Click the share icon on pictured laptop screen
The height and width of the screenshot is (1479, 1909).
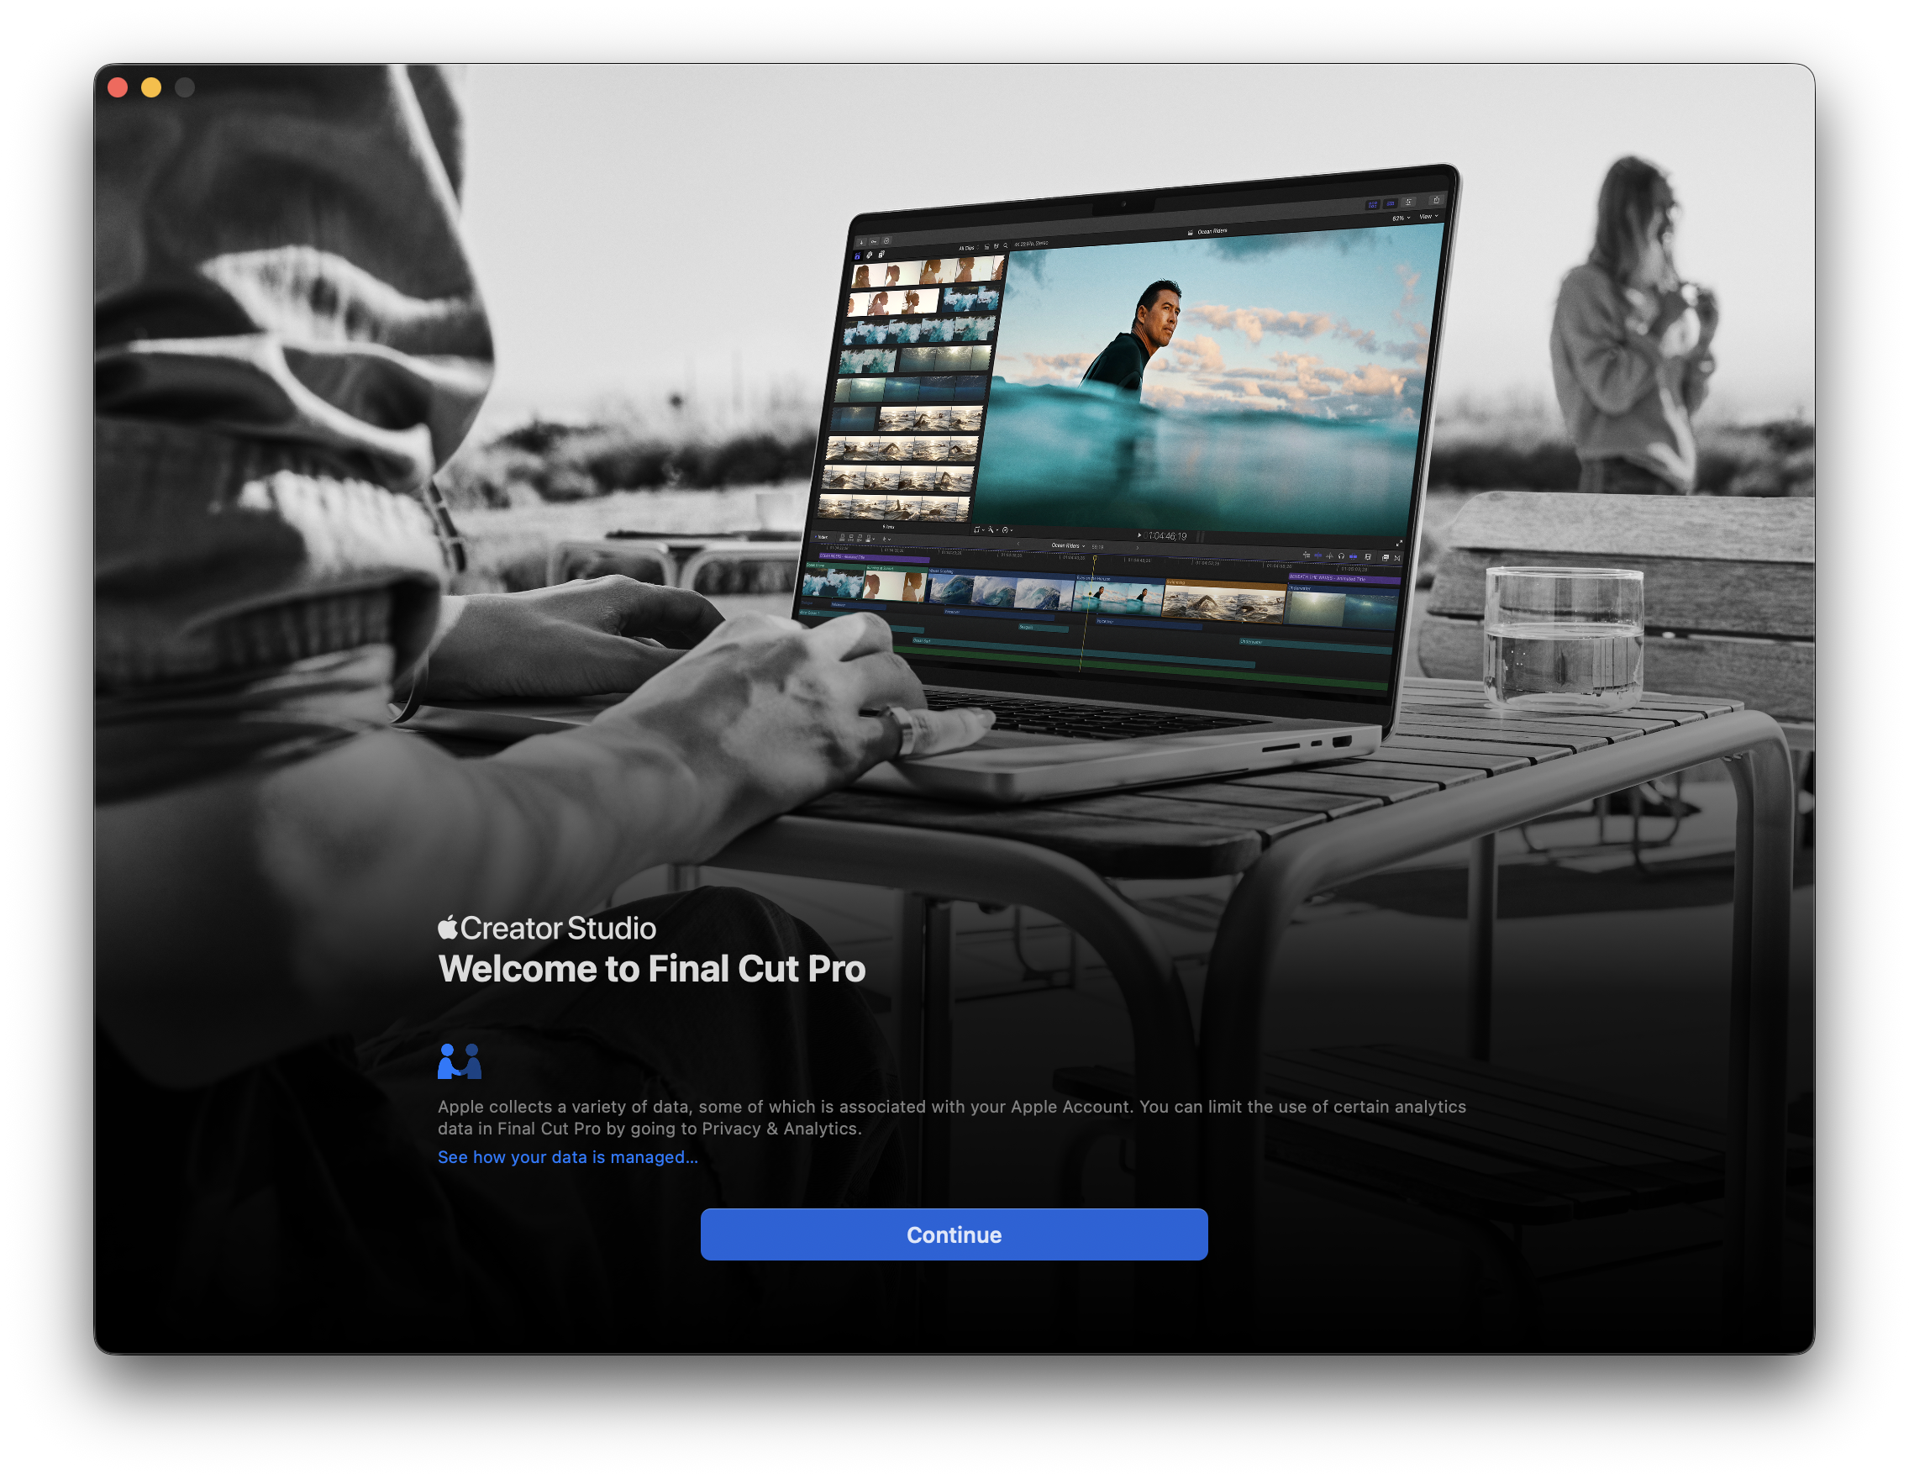(1436, 200)
